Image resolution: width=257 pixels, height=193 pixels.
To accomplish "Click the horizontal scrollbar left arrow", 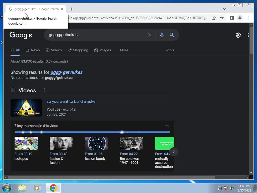I will 6,177.
